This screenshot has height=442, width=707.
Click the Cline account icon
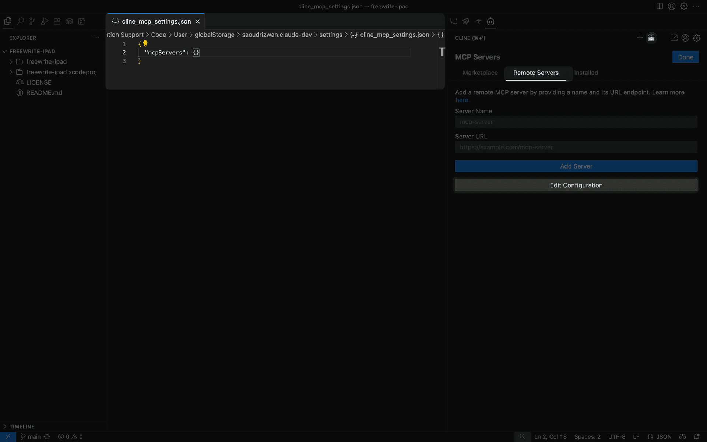pyautogui.click(x=685, y=38)
